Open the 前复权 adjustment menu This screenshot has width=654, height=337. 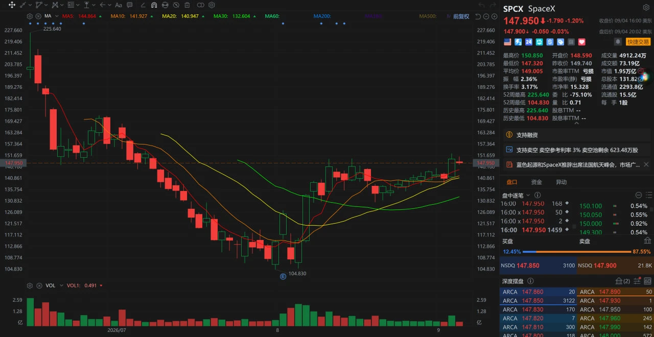coord(462,16)
